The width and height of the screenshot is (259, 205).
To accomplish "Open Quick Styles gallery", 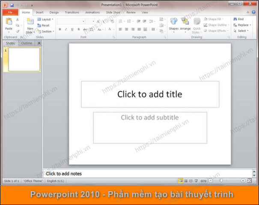I will 196,26.
